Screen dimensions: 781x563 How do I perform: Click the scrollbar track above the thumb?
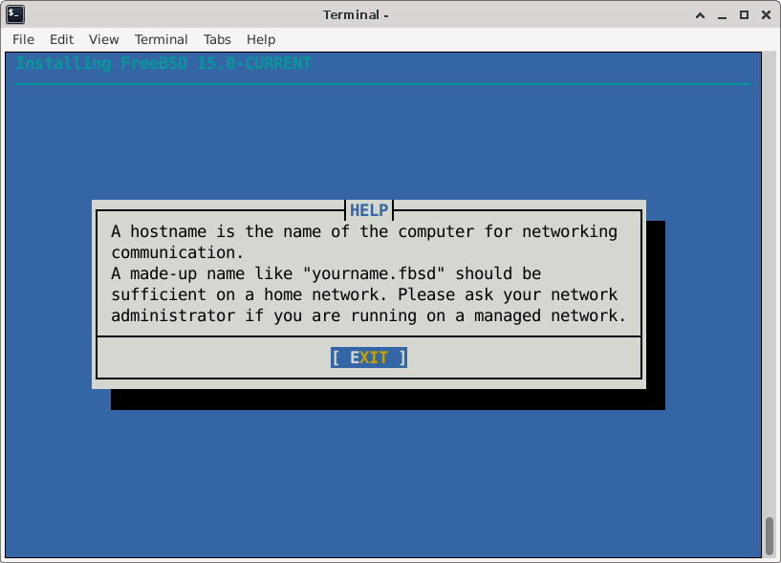point(769,287)
